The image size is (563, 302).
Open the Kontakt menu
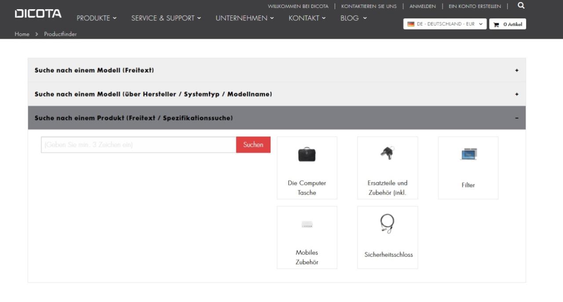[307, 18]
